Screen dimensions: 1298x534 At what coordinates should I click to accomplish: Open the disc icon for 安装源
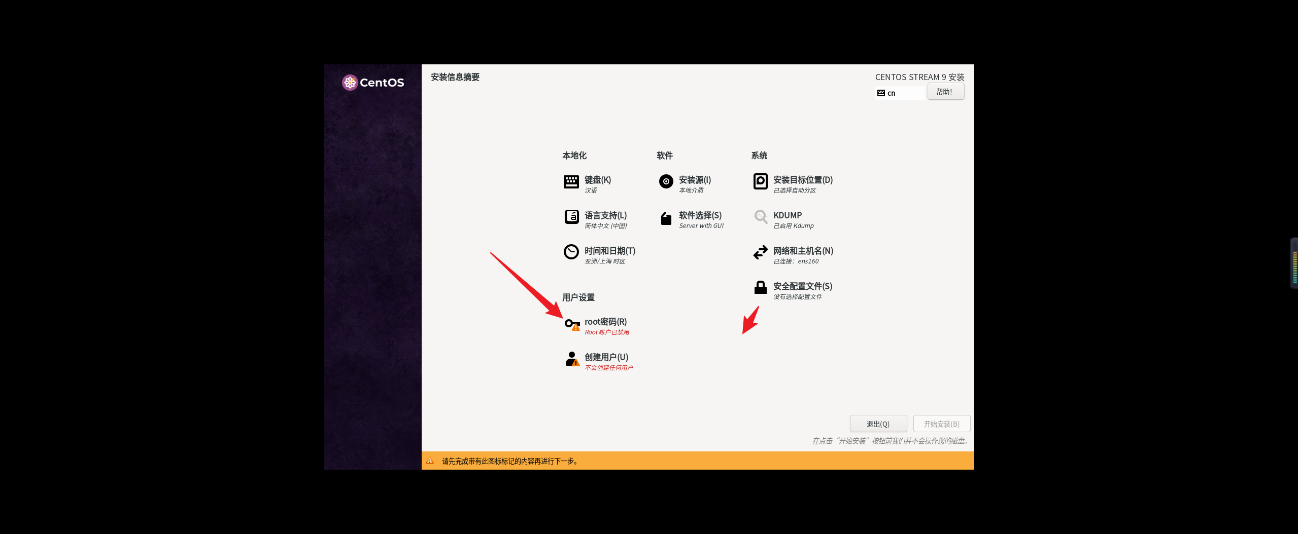click(x=666, y=181)
